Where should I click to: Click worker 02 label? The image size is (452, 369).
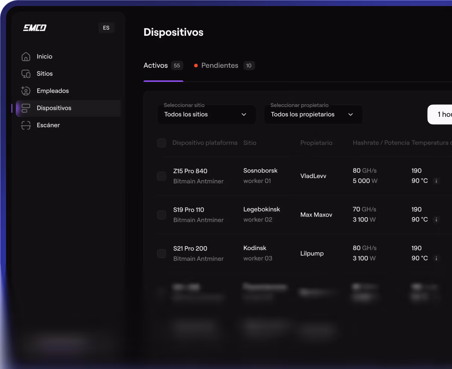point(258,220)
